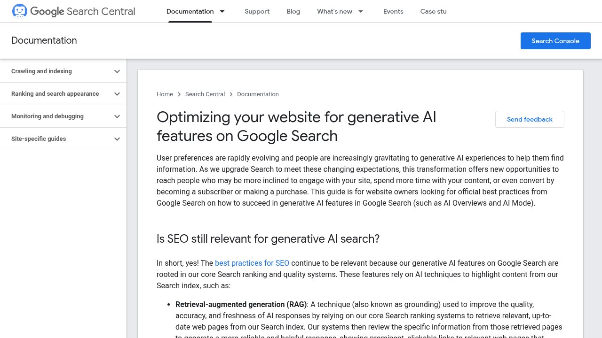Expand the Monitoring and debugging section
Image resolution: width=602 pixels, height=338 pixels.
[117, 116]
